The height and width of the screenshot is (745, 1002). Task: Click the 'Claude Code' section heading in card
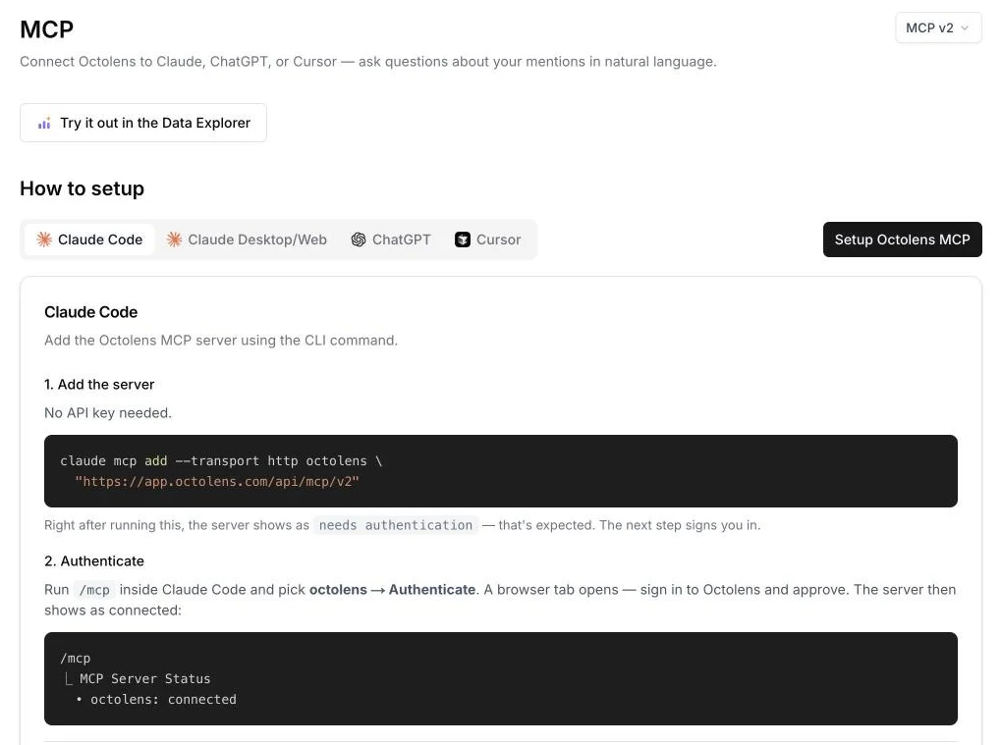(x=90, y=312)
